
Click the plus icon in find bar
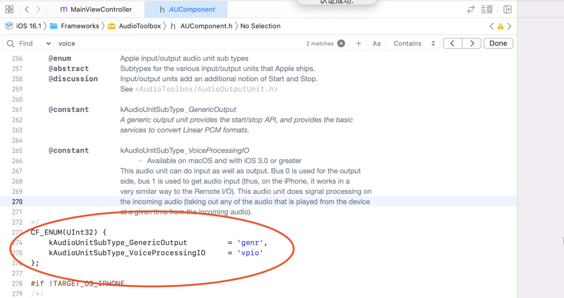tap(359, 44)
